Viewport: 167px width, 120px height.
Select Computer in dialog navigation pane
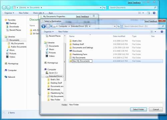coord(52,69)
